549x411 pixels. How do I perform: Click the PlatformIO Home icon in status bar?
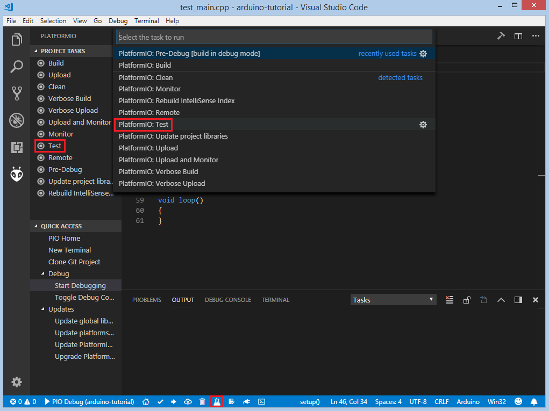pos(146,401)
